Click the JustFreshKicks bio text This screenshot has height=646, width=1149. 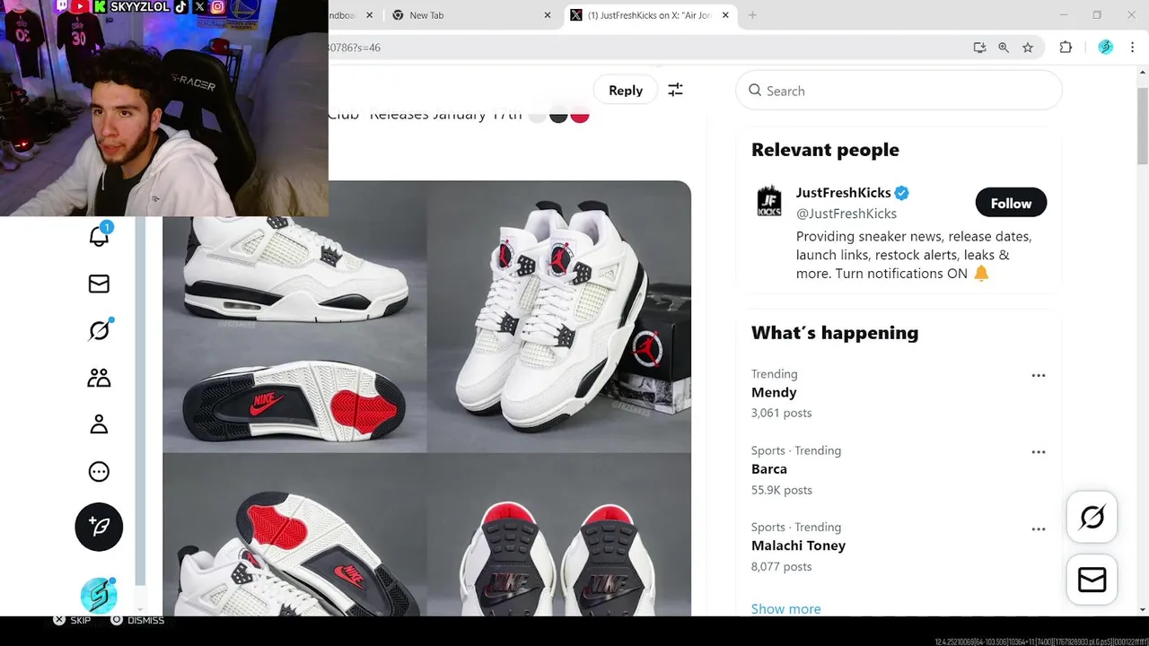click(914, 255)
